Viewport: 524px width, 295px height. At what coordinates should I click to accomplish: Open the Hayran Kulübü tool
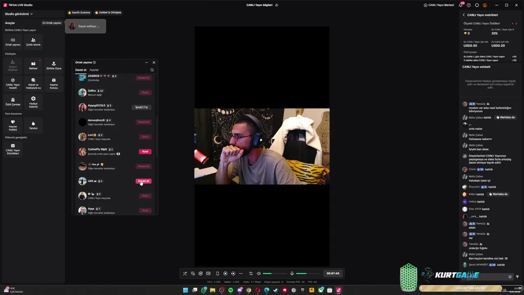[13, 125]
